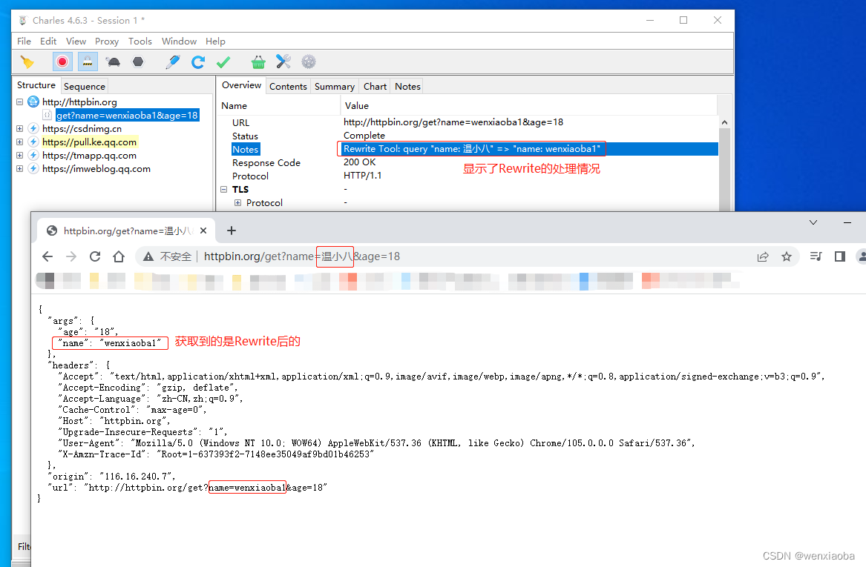Switch to the Summary tab
866x567 pixels.
334,86
